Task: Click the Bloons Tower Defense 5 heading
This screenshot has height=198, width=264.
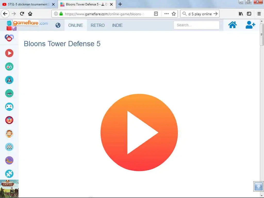Action: tap(62, 44)
